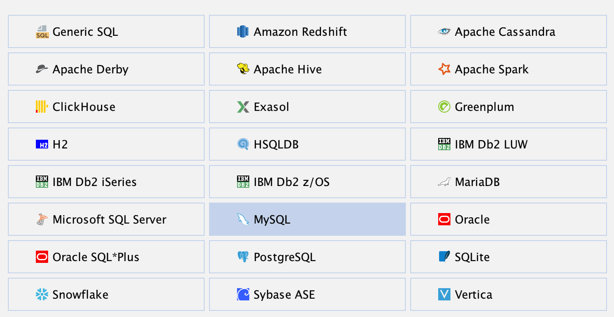This screenshot has height=317, width=614.
Task: Click the SQLite feather icon
Action: (443, 257)
